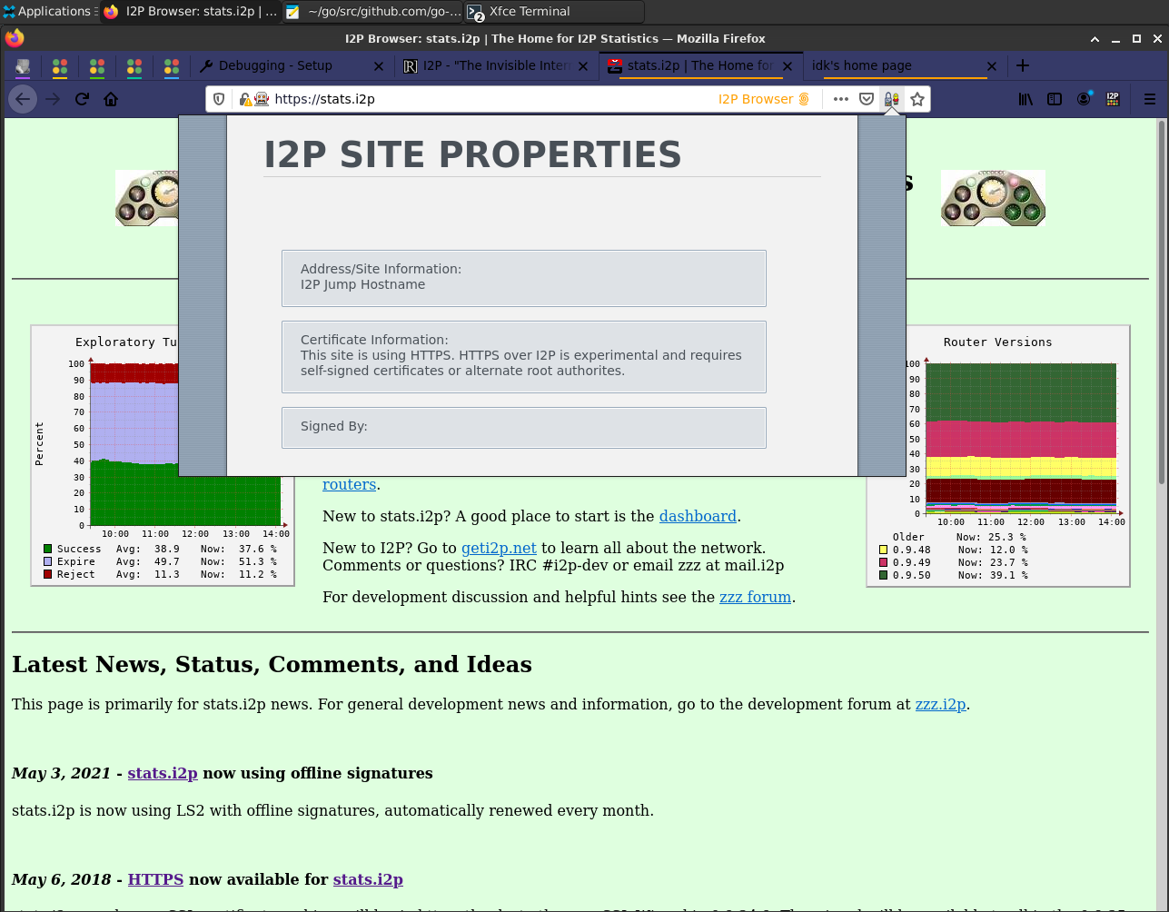The image size is (1169, 912).
Task: Visit the dashboard link
Action: point(698,516)
